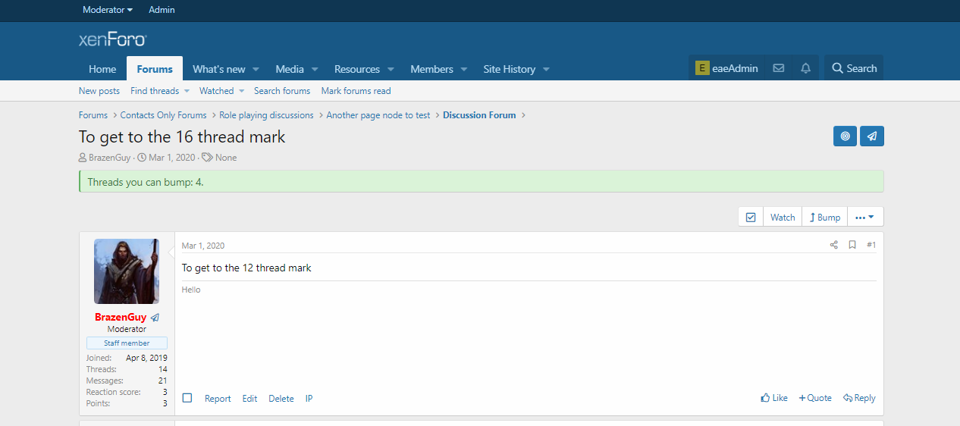Expand the Moderator dropdown in top bar
This screenshot has width=960, height=426.
tap(108, 10)
